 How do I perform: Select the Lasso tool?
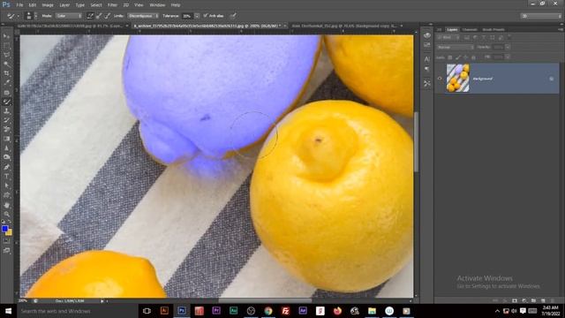[x=6, y=55]
